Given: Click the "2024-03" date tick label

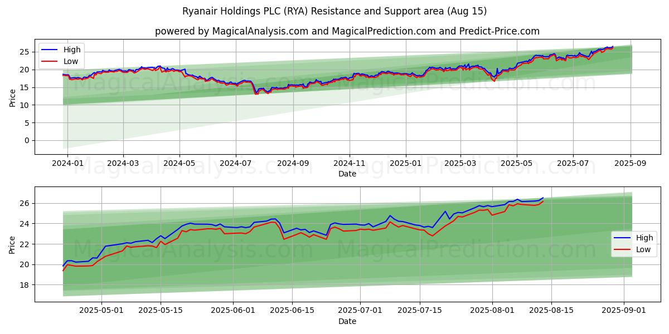Looking at the screenshot, I should click(x=123, y=164).
